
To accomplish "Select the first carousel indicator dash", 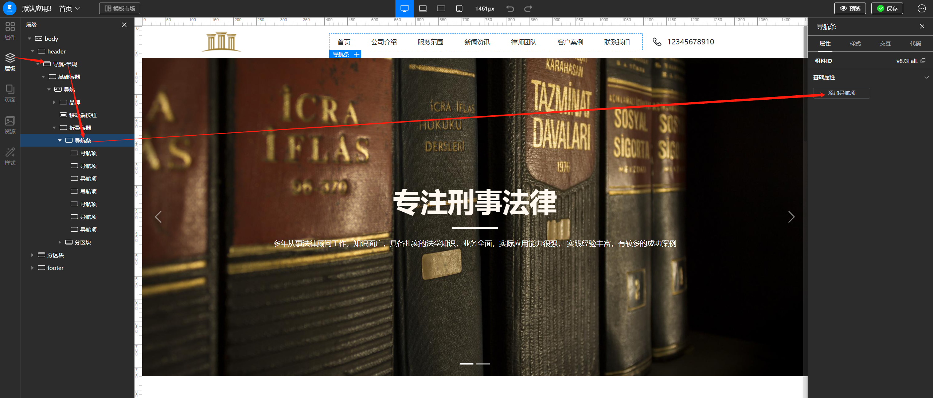I will click(466, 363).
